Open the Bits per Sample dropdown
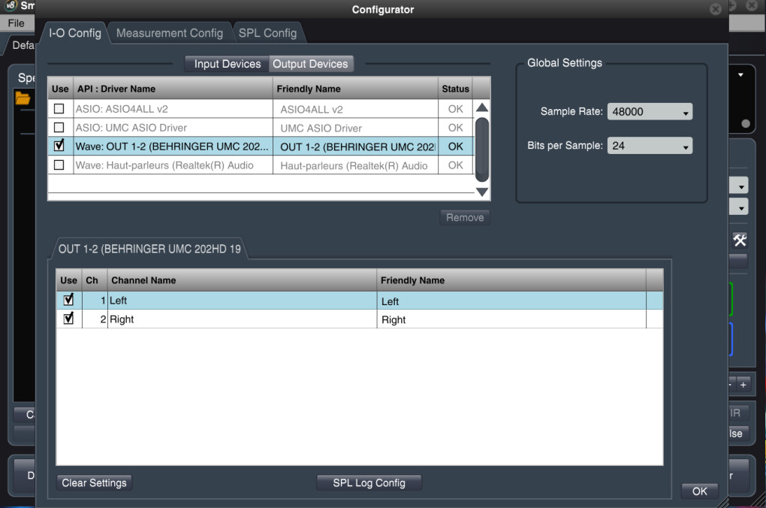Image resolution: width=766 pixels, height=508 pixels. pos(650,146)
